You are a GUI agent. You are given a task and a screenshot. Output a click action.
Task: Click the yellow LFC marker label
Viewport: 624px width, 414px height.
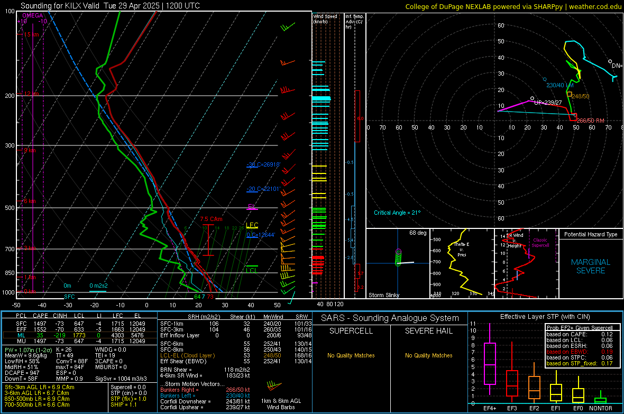[252, 225]
